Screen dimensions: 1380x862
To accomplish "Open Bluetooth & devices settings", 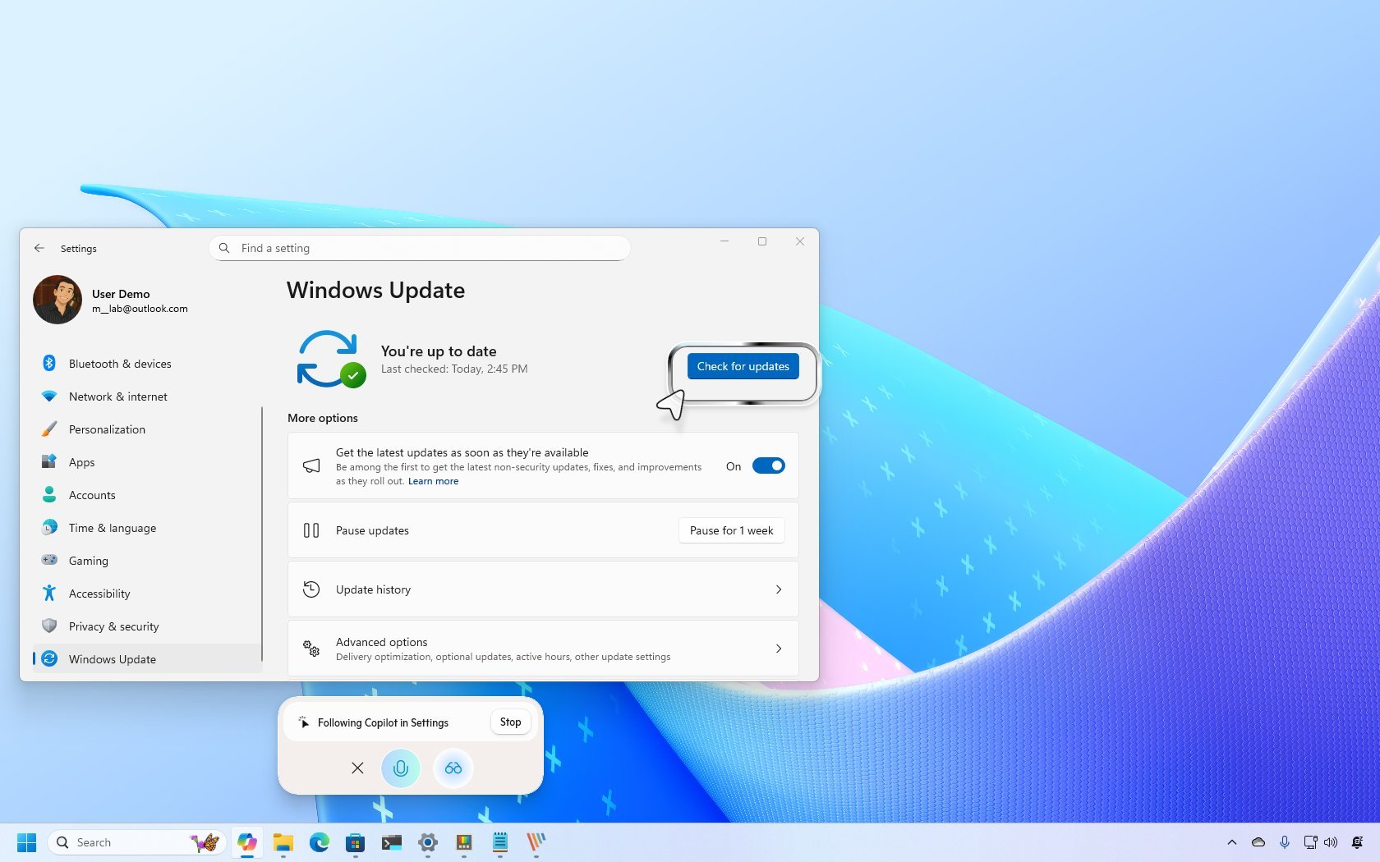I will 120,363.
